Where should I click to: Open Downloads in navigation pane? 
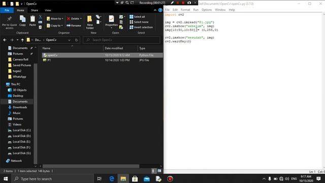(x=20, y=107)
